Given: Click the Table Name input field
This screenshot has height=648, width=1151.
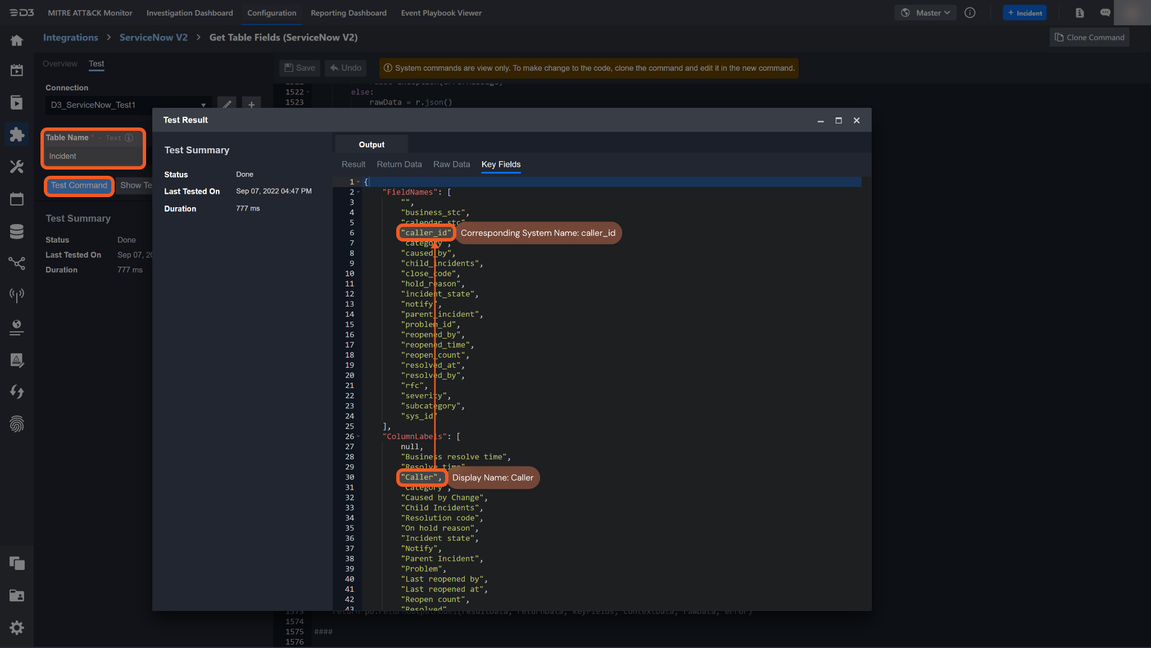Looking at the screenshot, I should pyautogui.click(x=93, y=156).
